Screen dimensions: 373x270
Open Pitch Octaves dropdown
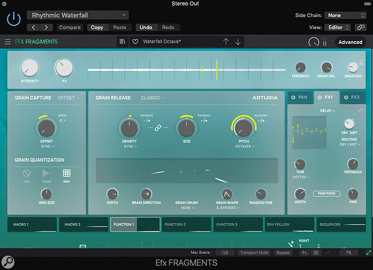(x=244, y=146)
